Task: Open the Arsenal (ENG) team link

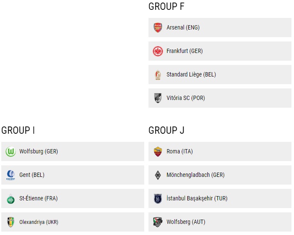Action: click(183, 28)
